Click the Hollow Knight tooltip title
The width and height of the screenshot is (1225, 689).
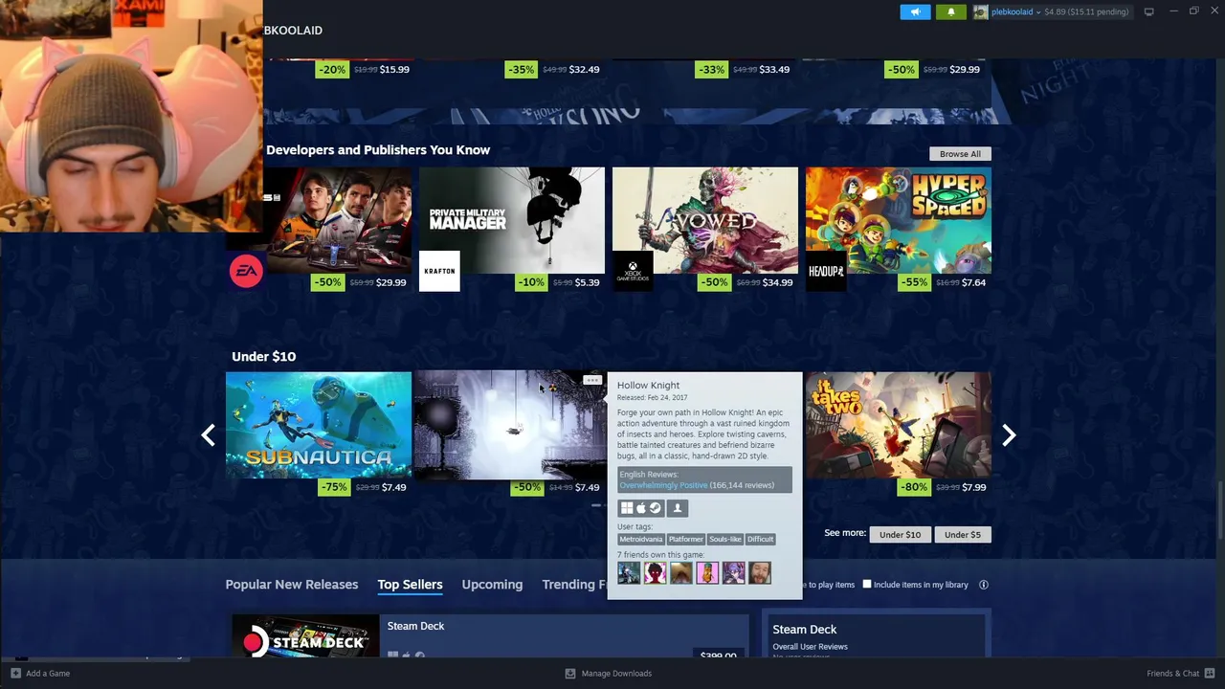(x=648, y=386)
